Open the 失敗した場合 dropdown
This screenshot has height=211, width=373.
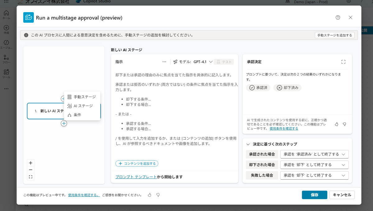click(x=314, y=175)
